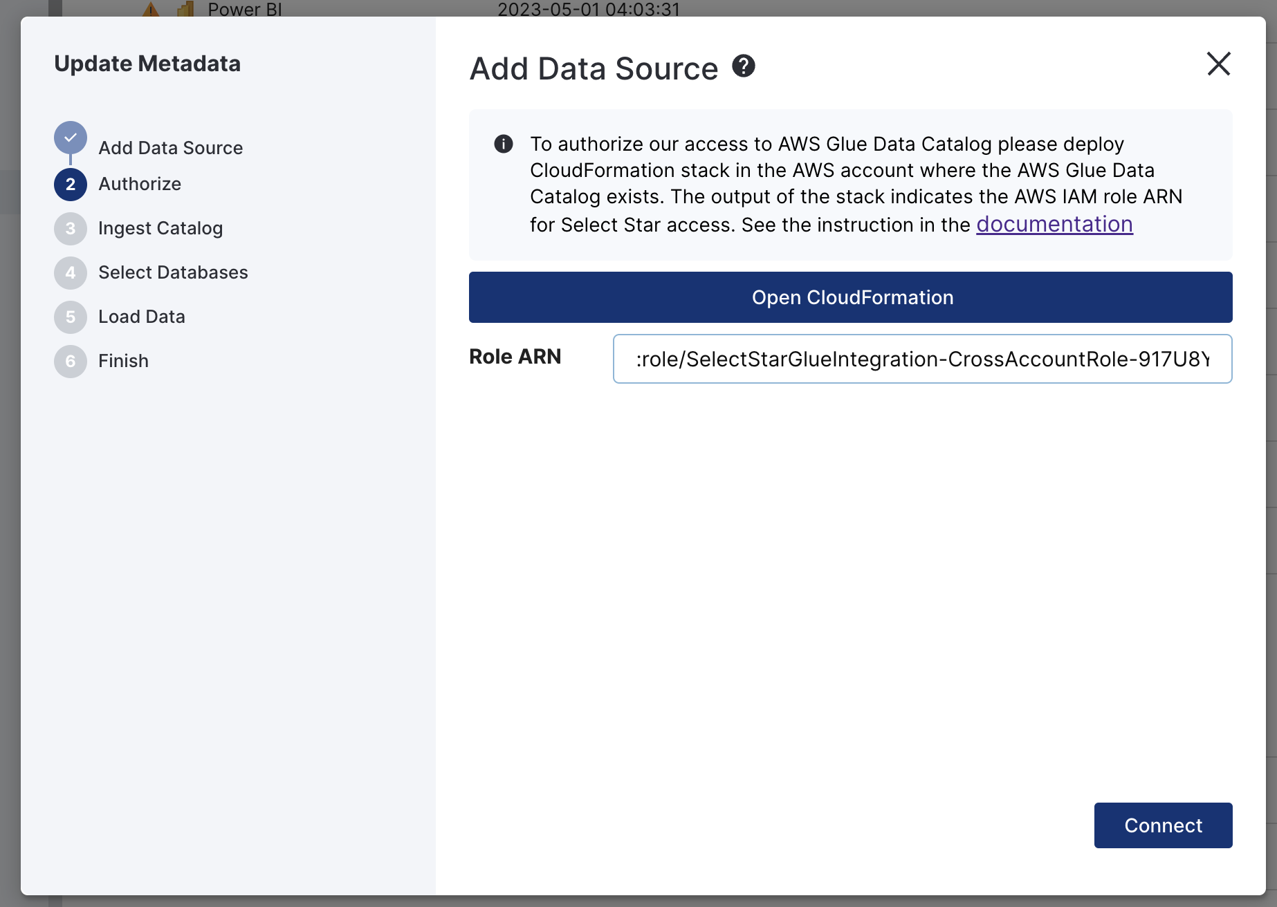Screen dimensions: 1277x907
Task: Click the Role ARN field label
Action: click(x=515, y=357)
